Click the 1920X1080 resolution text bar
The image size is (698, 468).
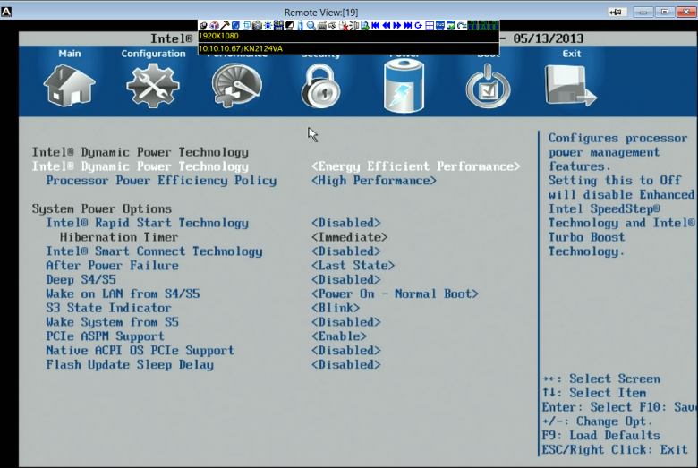(348, 36)
